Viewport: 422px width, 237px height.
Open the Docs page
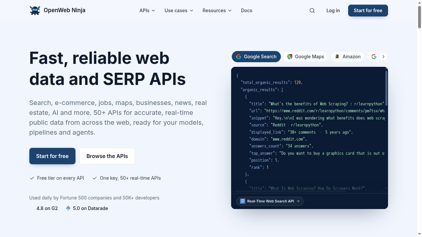pyautogui.click(x=247, y=11)
